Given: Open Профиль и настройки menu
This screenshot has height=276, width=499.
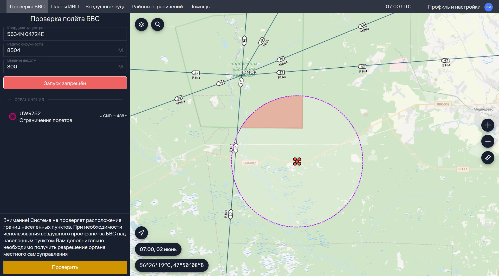Looking at the screenshot, I should click(x=454, y=7).
